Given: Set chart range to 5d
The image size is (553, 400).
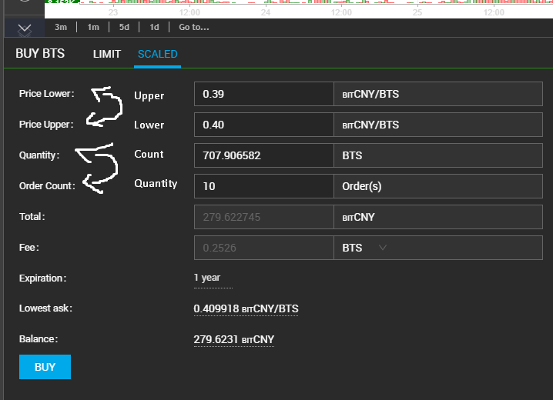Looking at the screenshot, I should (x=124, y=27).
